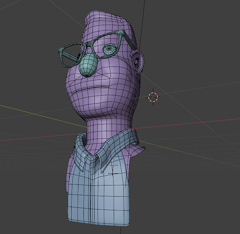240x234 pixels.
Task: Click the red-white 3D cursor
Action: tap(153, 97)
